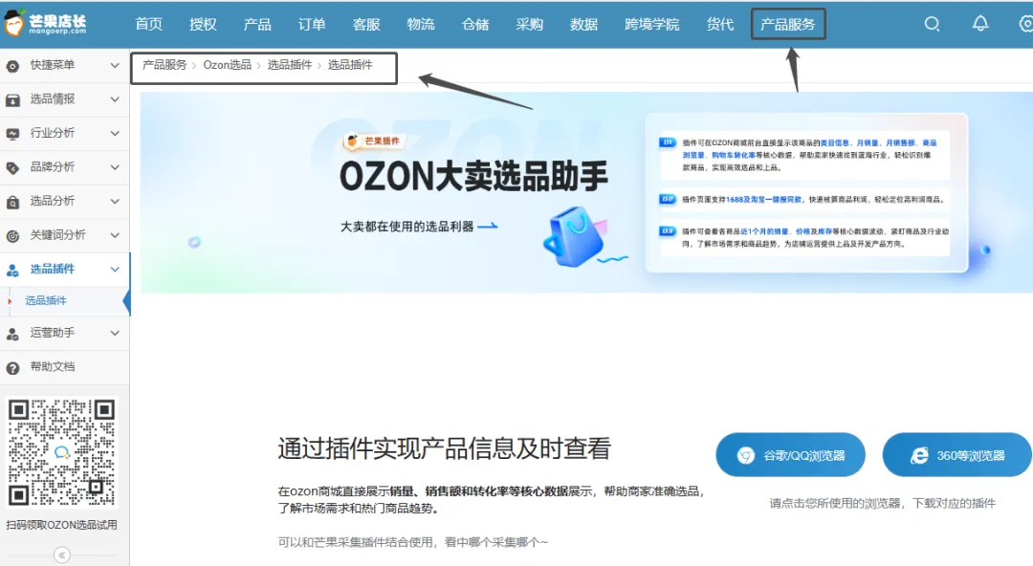The height and width of the screenshot is (566, 1033).
Task: Collapse 选品插件 section chevron
Action: (x=115, y=269)
